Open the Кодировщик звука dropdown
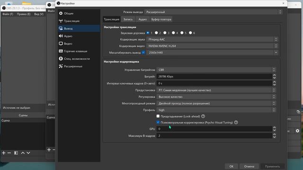This screenshot has height=170, width=303. [212, 39]
